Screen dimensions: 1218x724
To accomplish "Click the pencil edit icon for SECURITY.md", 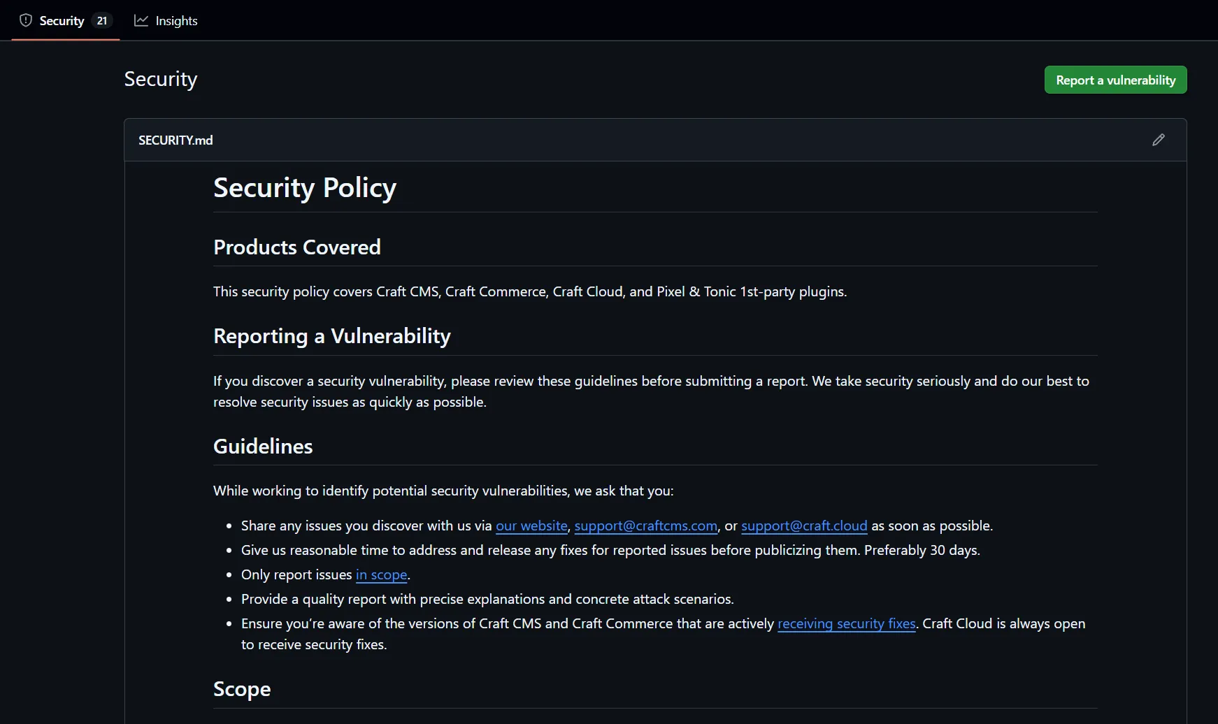I will pyautogui.click(x=1159, y=140).
